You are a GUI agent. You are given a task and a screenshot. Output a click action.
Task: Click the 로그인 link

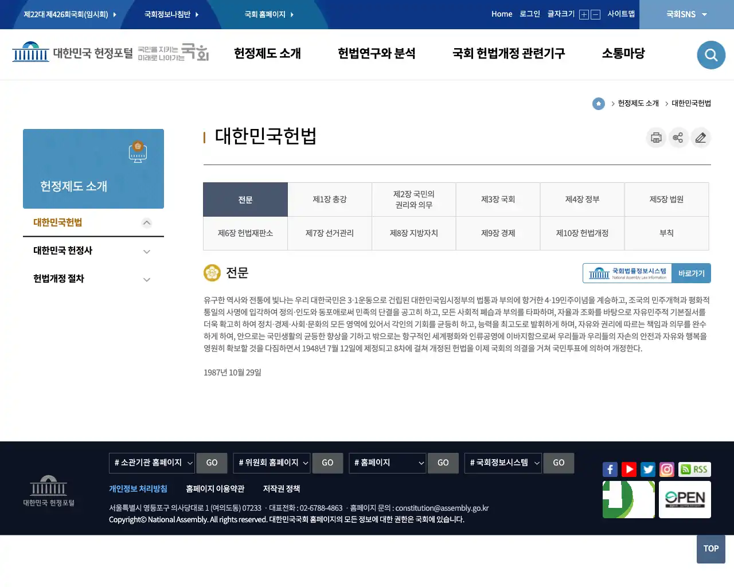(530, 14)
